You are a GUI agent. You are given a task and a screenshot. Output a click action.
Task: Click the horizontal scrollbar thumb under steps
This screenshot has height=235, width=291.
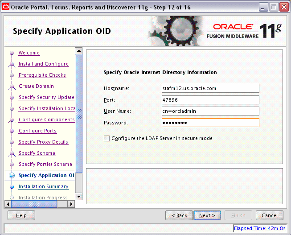pyautogui.click(x=34, y=204)
